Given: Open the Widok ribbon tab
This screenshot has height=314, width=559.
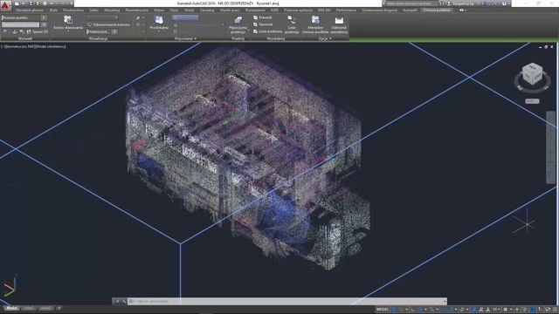Looking at the screenshot, I should (x=190, y=10).
